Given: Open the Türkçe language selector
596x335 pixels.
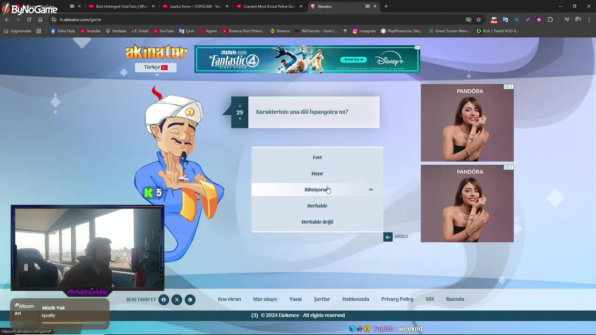Looking at the screenshot, I should (156, 67).
